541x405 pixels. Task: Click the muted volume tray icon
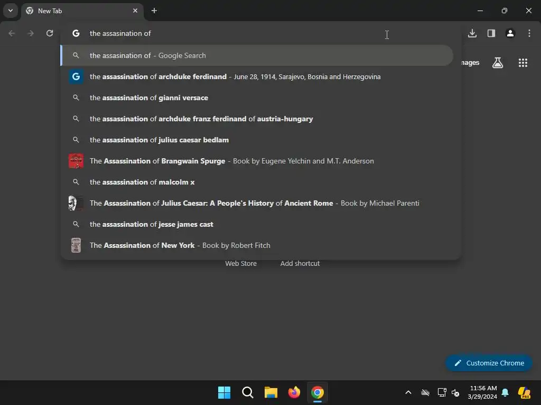(455, 392)
